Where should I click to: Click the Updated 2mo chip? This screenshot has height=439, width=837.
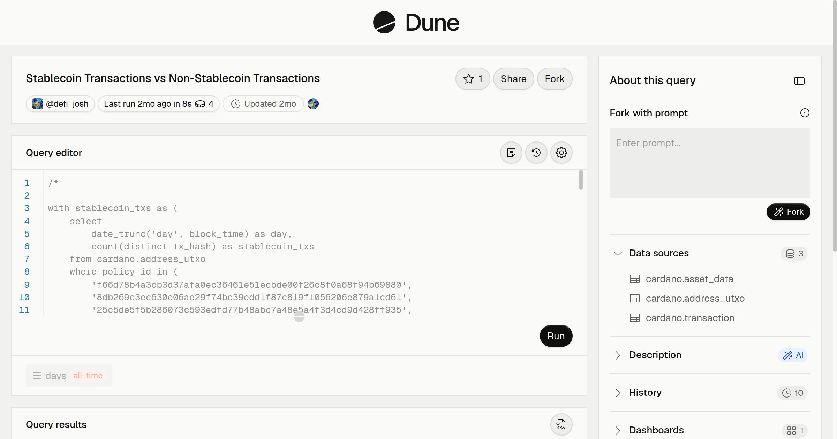263,104
